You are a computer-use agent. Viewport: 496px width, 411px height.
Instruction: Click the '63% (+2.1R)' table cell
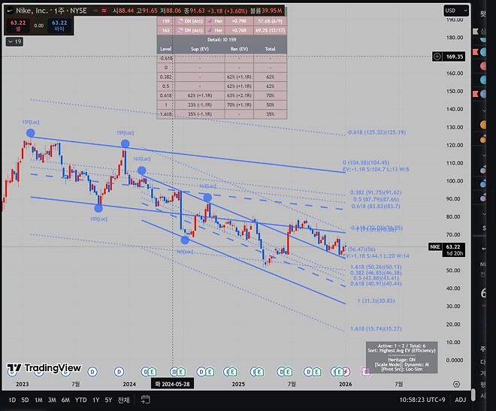pos(239,95)
